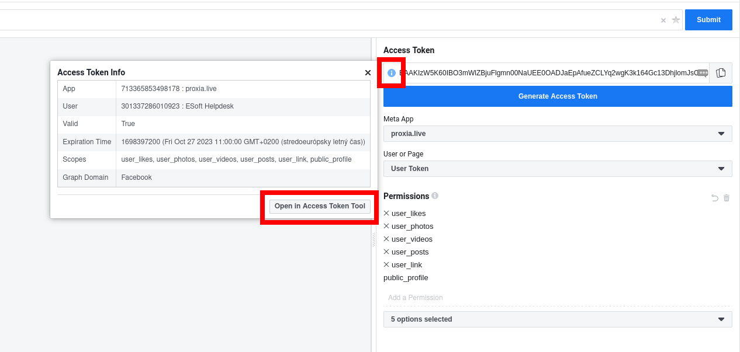This screenshot has width=740, height=352.
Task: Remove the user_likes permission
Action: click(386, 213)
